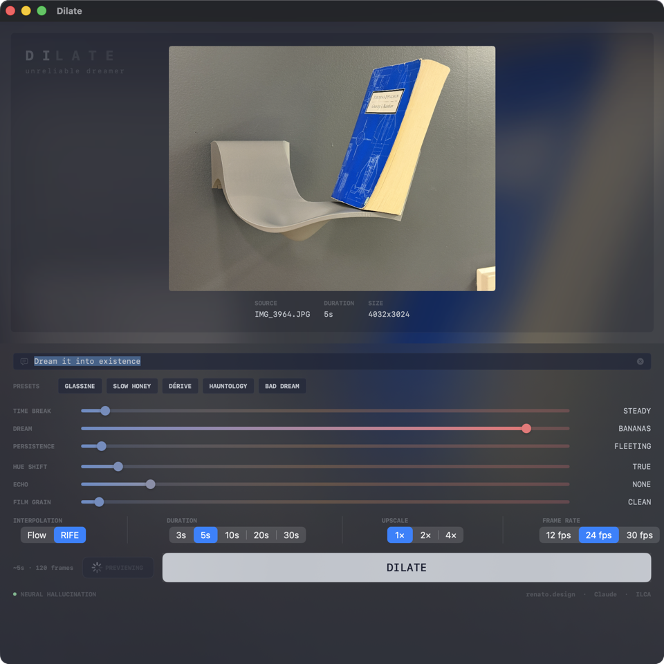Choose the 30s duration option
Screen dimensions: 664x664
291,535
